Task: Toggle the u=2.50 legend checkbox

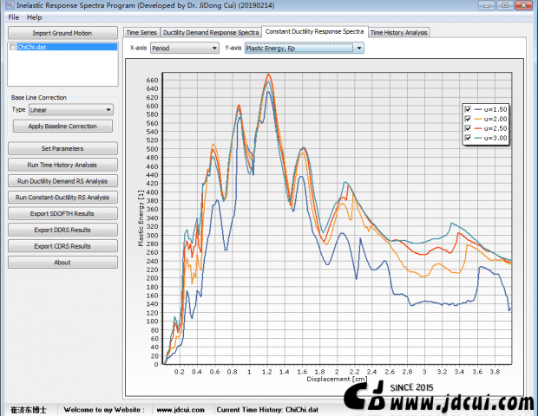Action: (469, 128)
